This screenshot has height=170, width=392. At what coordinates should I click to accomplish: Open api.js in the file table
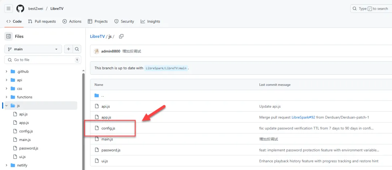click(106, 106)
